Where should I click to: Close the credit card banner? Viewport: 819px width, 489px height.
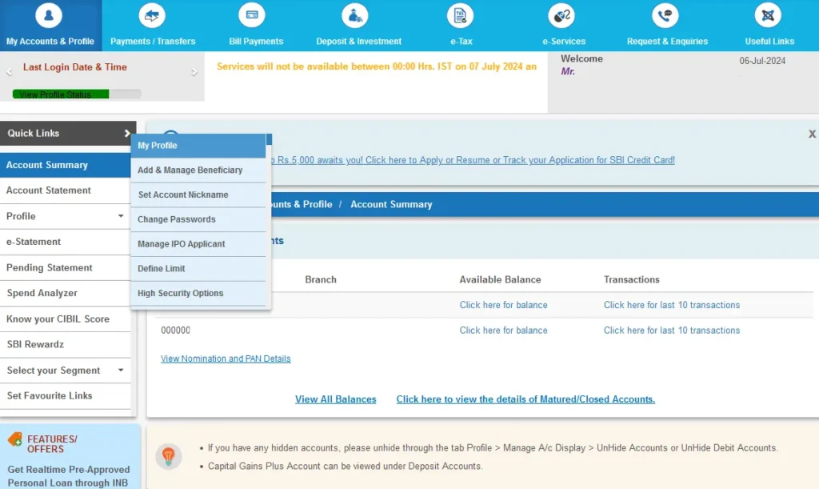[x=813, y=134]
